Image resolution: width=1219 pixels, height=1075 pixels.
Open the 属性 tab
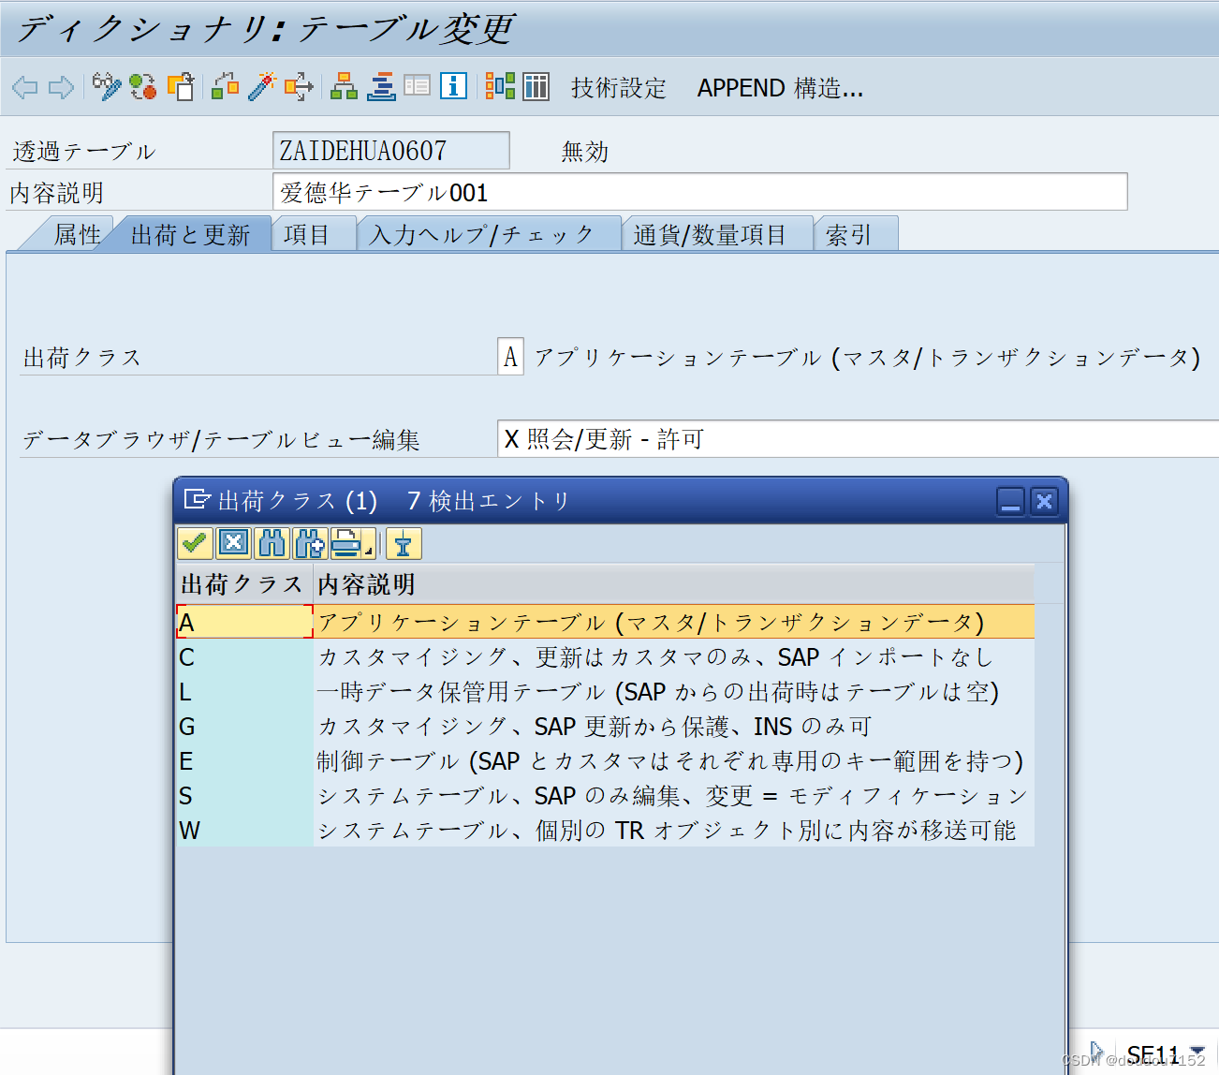81,234
